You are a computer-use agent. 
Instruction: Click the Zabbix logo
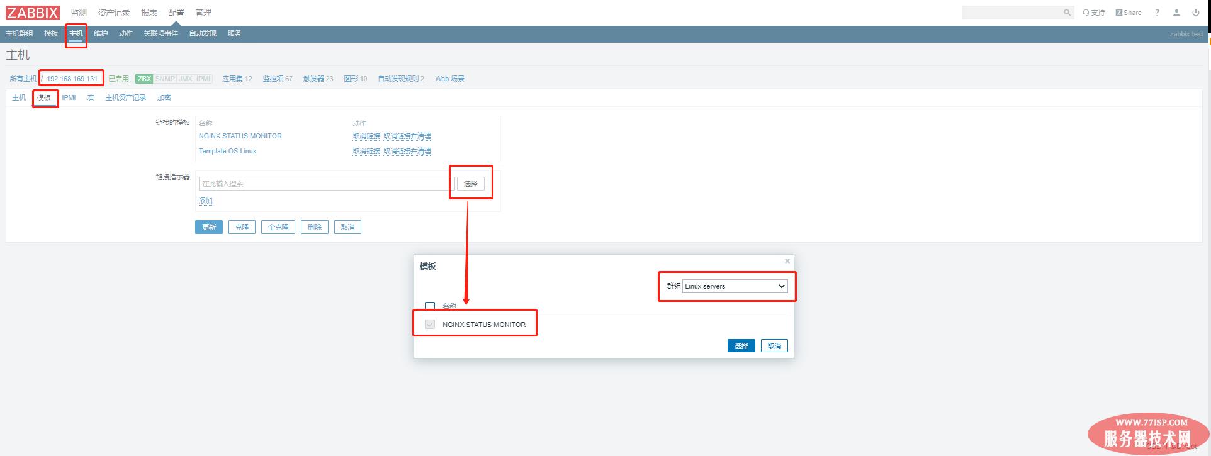pyautogui.click(x=33, y=13)
